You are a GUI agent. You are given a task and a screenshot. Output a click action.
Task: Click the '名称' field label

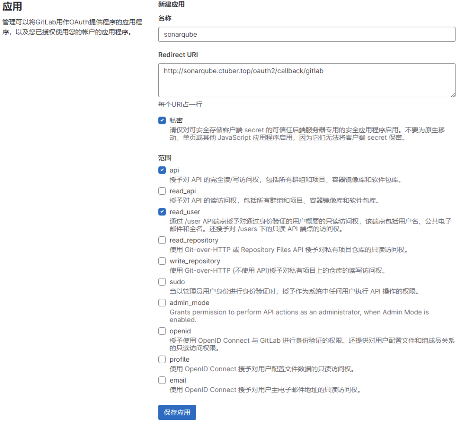tap(165, 18)
